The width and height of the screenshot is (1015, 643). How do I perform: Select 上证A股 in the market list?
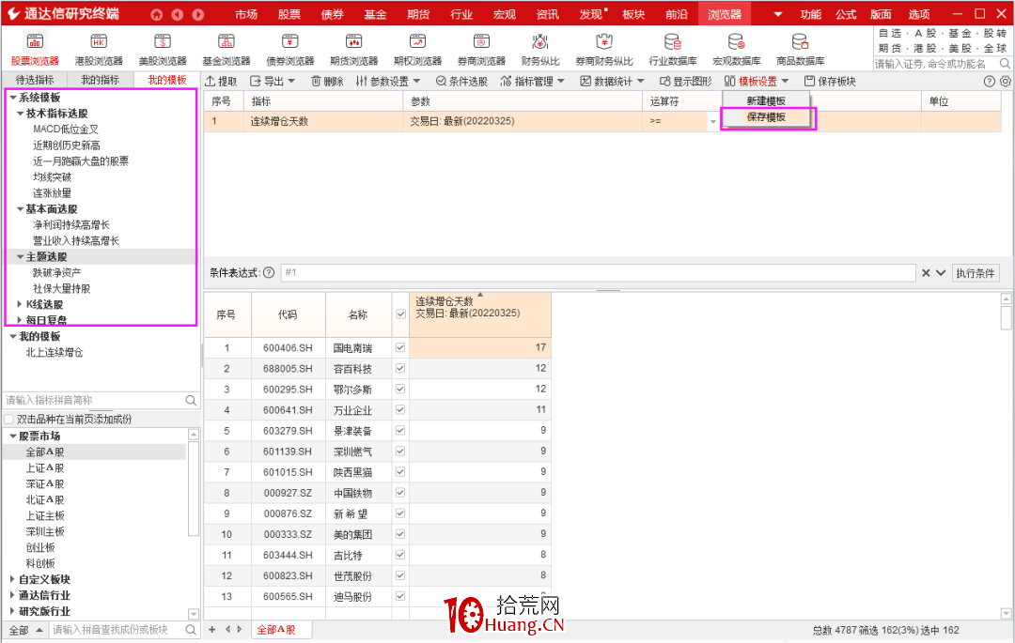[45, 467]
